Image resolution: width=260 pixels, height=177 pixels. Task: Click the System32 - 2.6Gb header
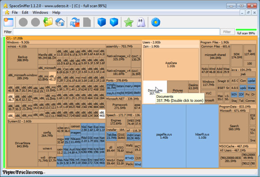coord(56,121)
